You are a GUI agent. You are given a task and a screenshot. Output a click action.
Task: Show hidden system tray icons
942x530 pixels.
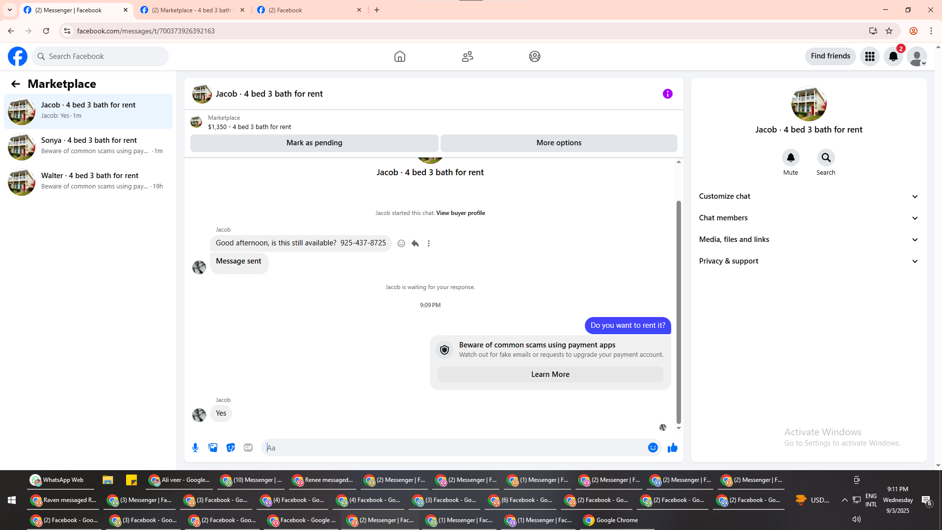[844, 500]
